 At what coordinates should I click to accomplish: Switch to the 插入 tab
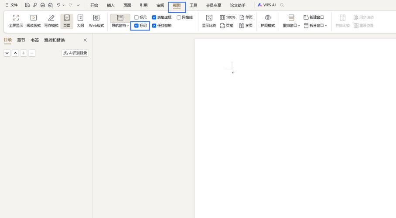click(111, 5)
